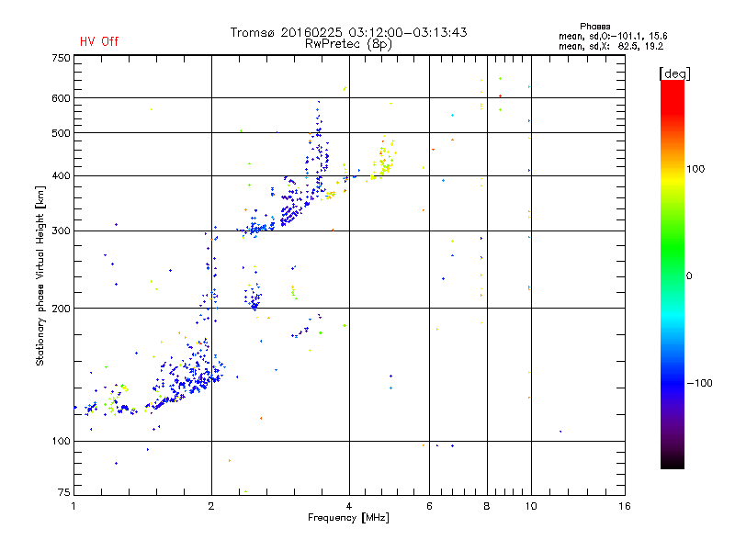Click the "400" height axis label

[61, 175]
